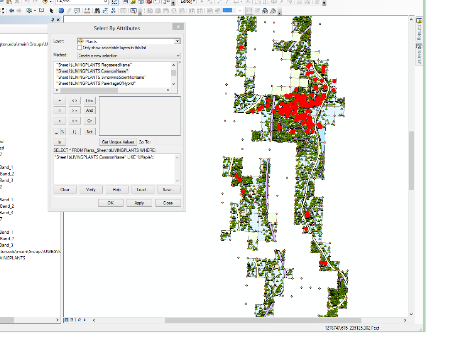Viewport: 475px width, 347px height.
Task: Insert the Like operator
Action: click(89, 100)
